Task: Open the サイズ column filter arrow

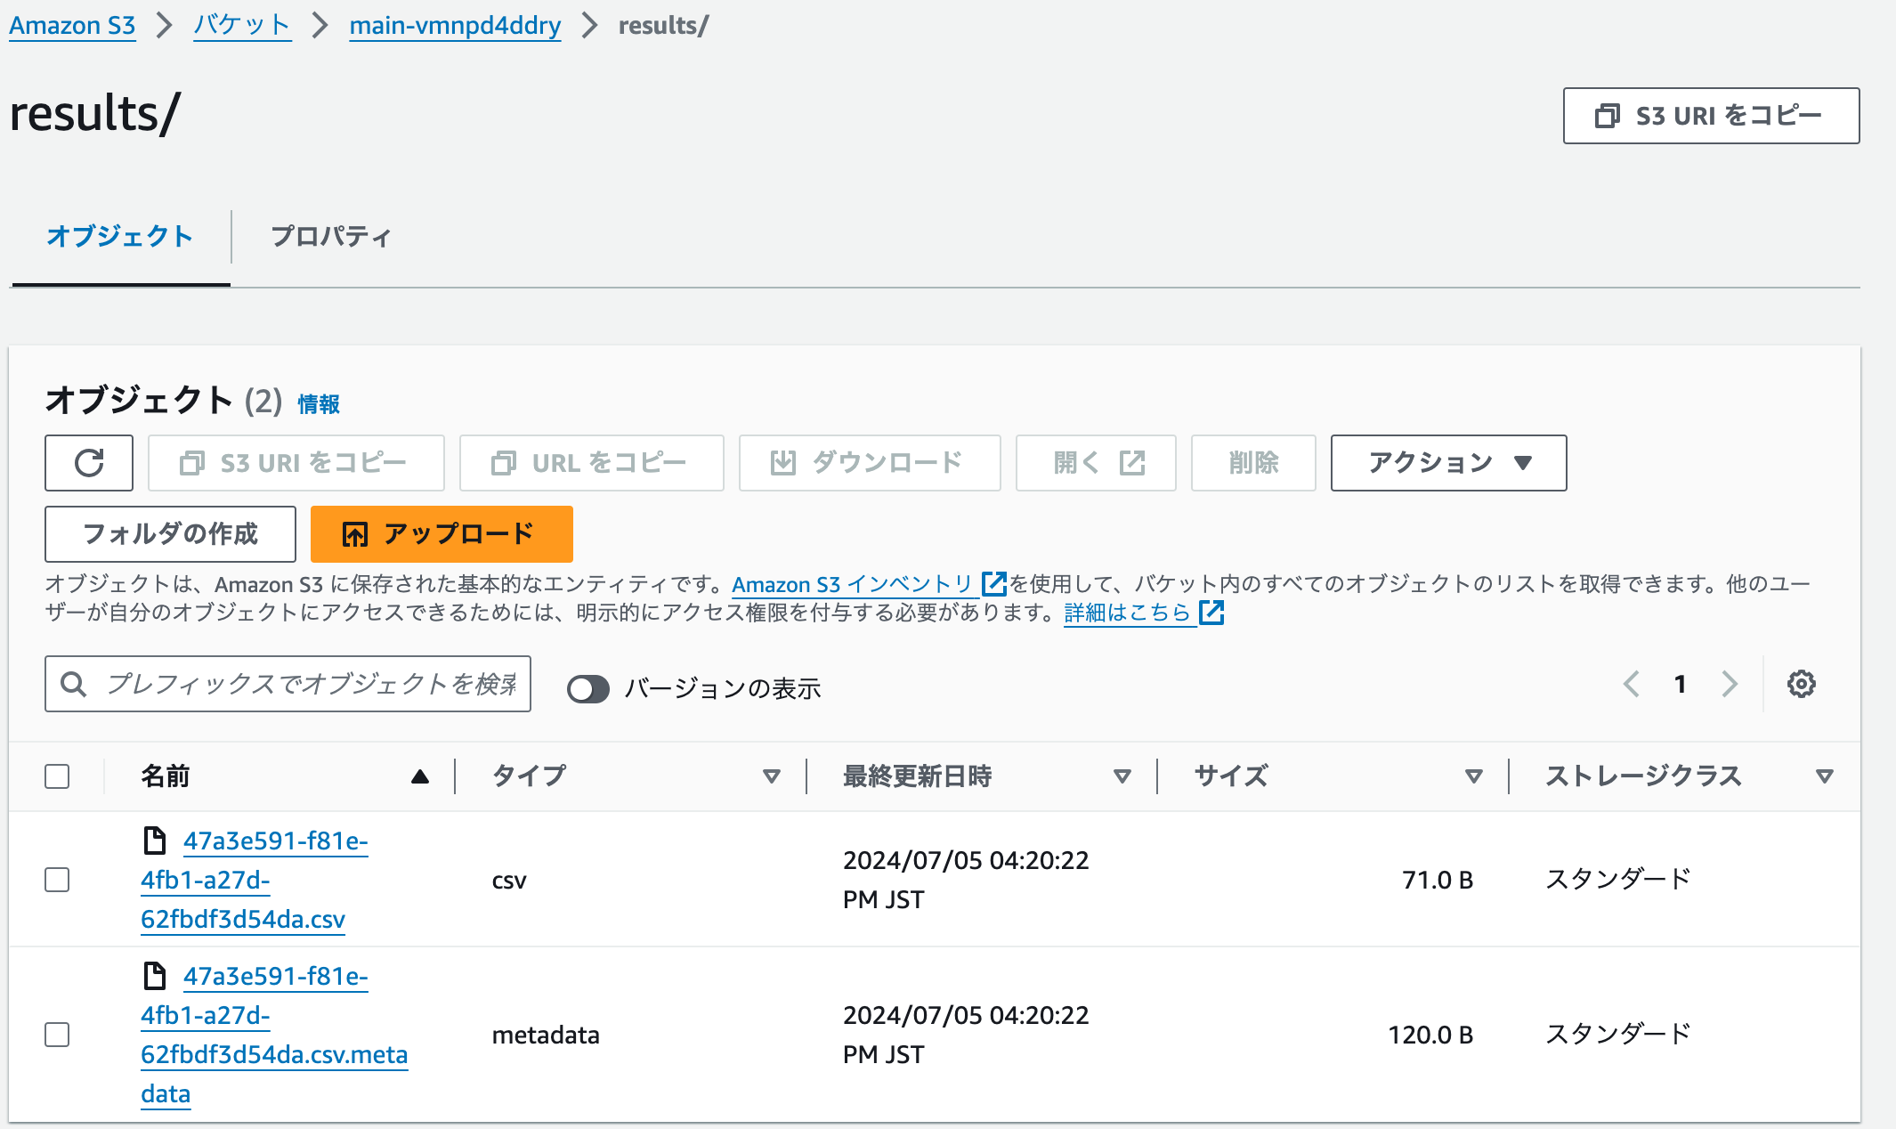Action: 1474,776
